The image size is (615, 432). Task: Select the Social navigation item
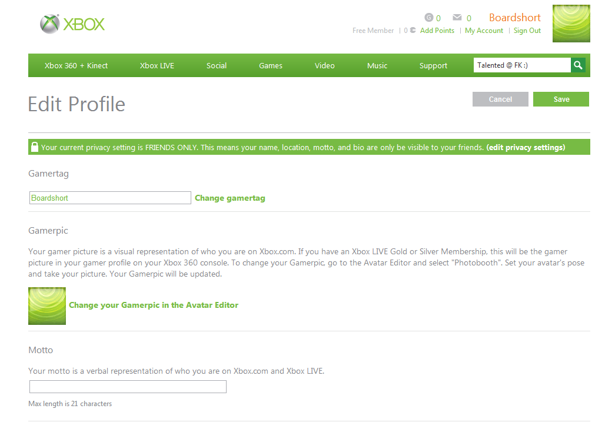(x=217, y=65)
